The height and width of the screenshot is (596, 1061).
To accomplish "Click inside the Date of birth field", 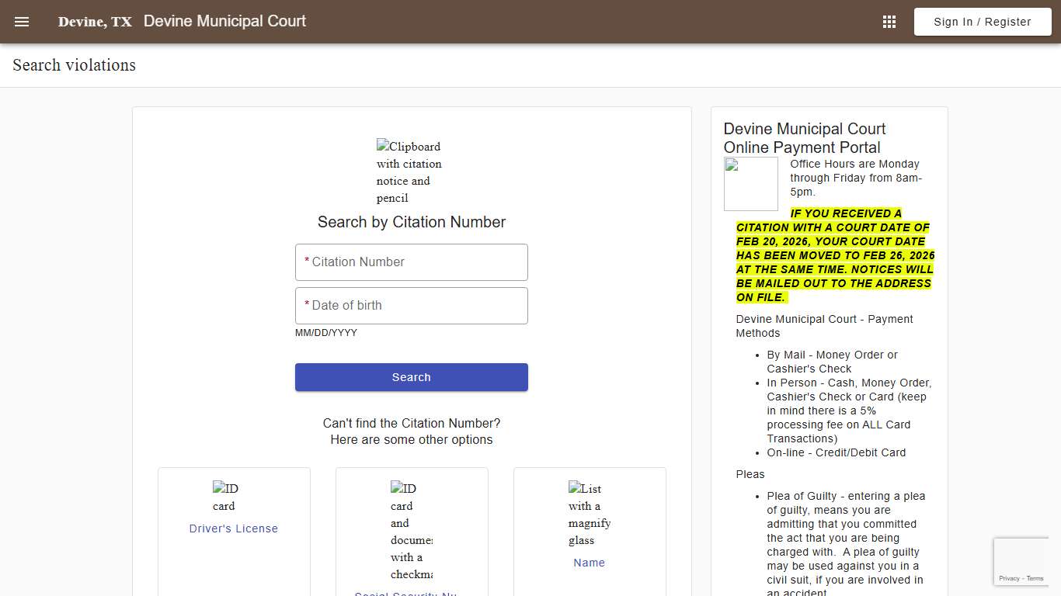I will click(411, 305).
